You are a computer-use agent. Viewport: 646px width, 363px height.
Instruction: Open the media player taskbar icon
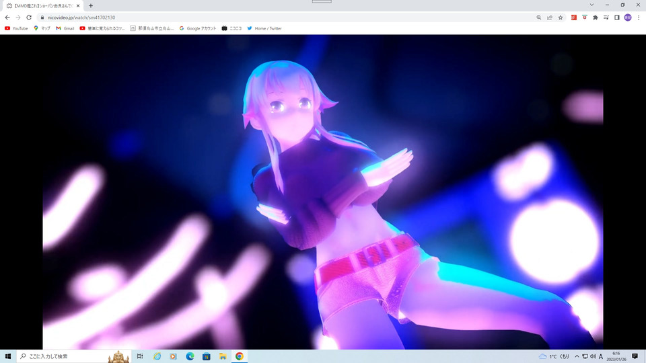click(174, 356)
